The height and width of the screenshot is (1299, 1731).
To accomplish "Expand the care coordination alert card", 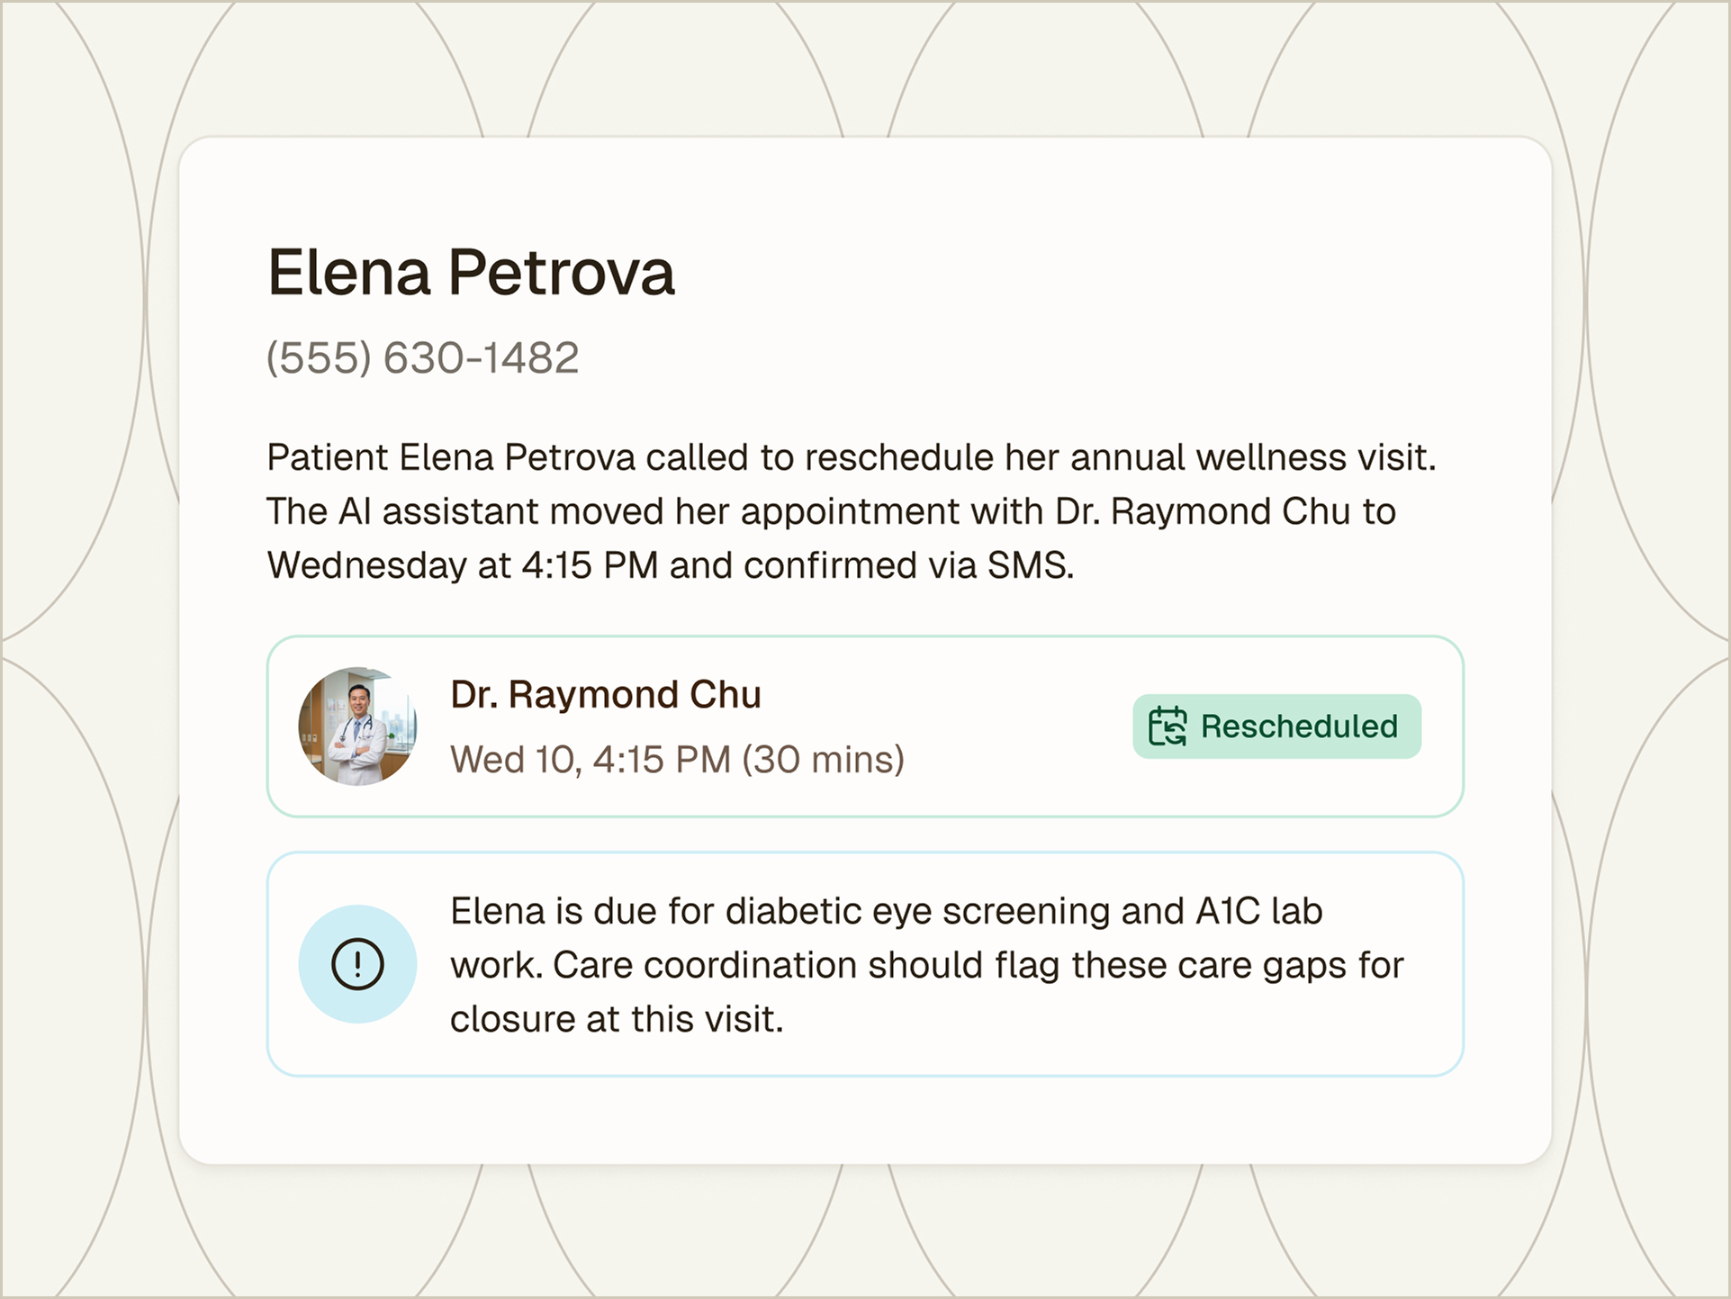I will point(866,963).
